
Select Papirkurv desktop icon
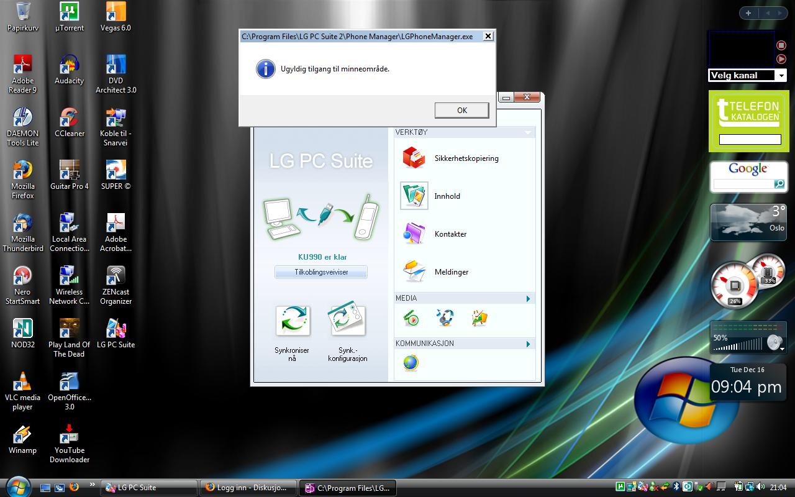pos(23,17)
